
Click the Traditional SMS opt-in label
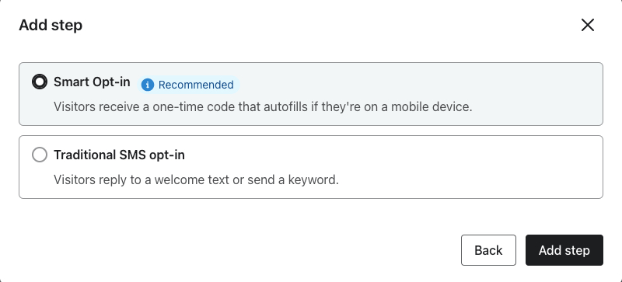tap(120, 155)
